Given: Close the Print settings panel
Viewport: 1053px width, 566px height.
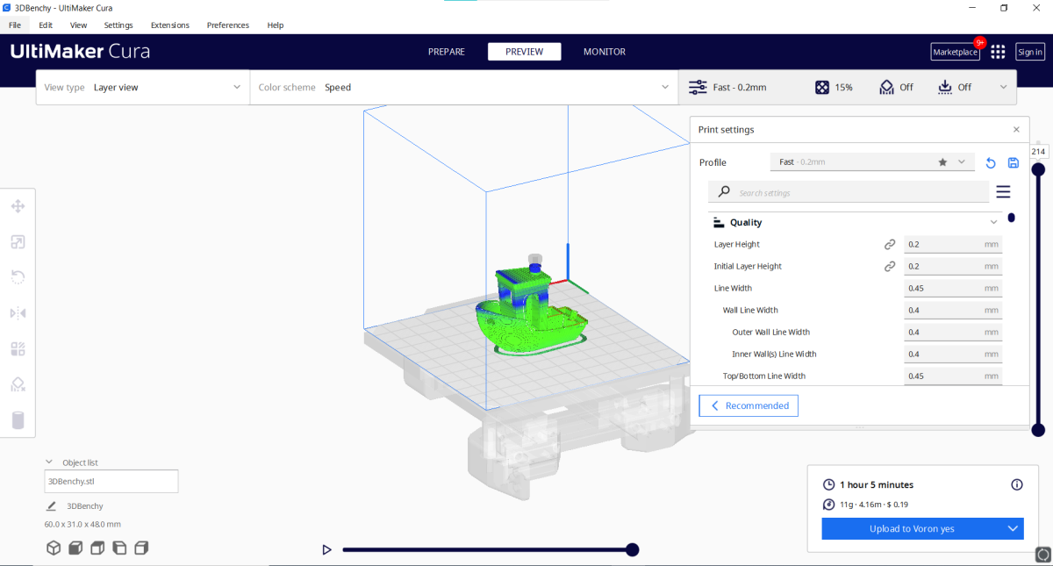Looking at the screenshot, I should pos(1016,130).
